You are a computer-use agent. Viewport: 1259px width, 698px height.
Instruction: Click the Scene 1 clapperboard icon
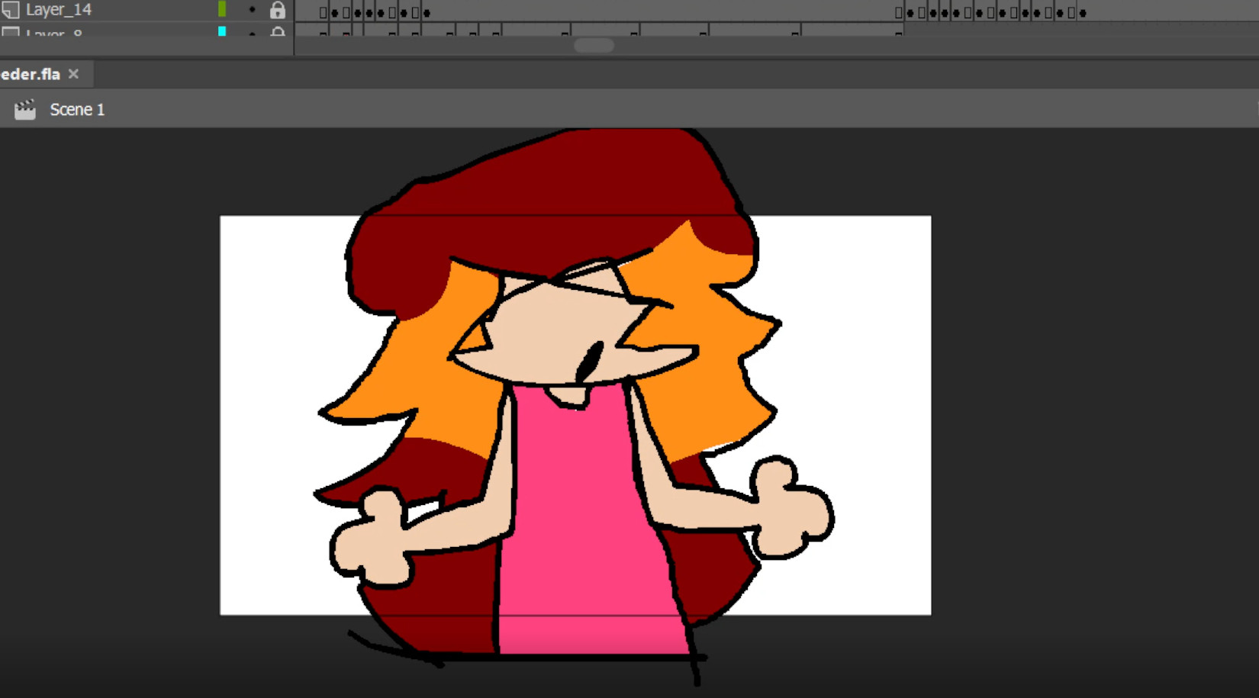(25, 110)
